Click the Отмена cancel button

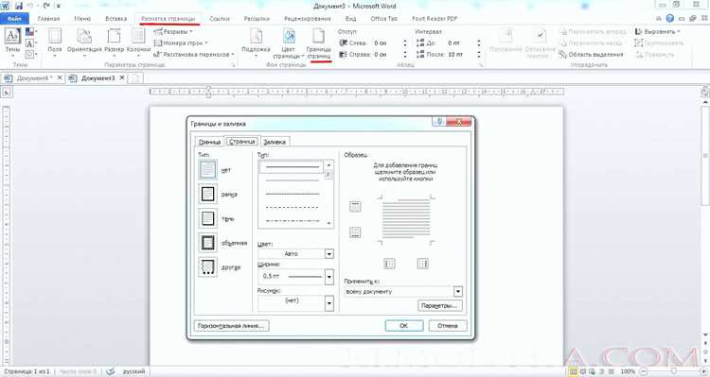[448, 325]
